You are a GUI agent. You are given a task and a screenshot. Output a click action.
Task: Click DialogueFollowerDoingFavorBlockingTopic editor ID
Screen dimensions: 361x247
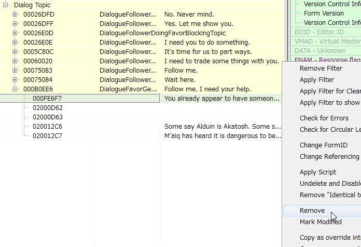(162, 33)
